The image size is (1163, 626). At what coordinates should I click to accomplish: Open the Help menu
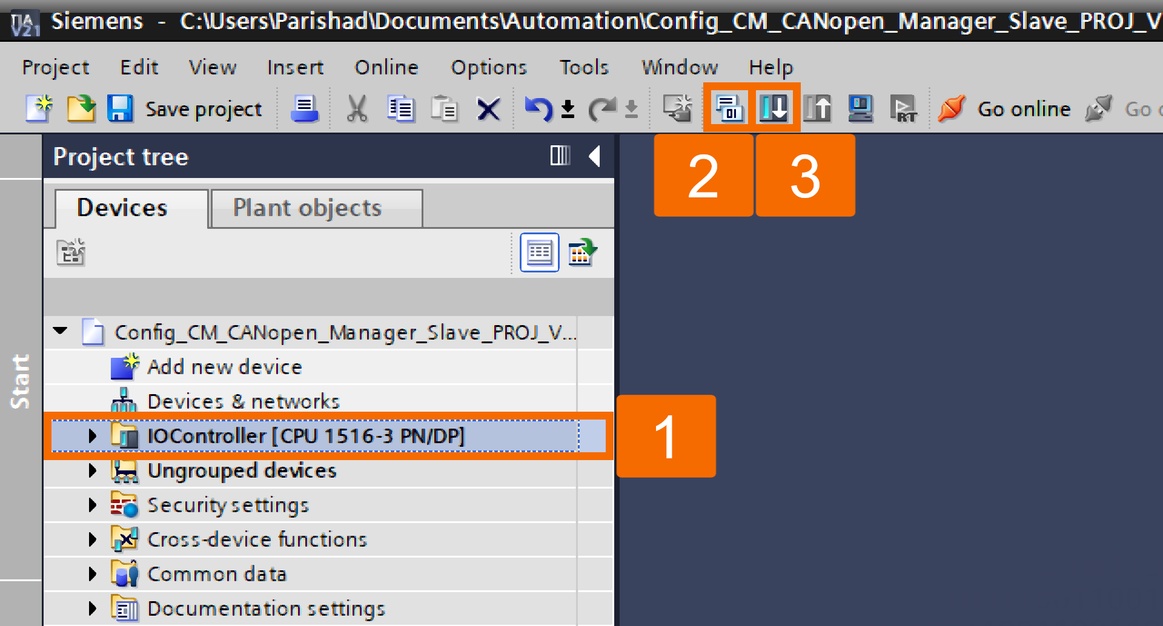point(771,67)
